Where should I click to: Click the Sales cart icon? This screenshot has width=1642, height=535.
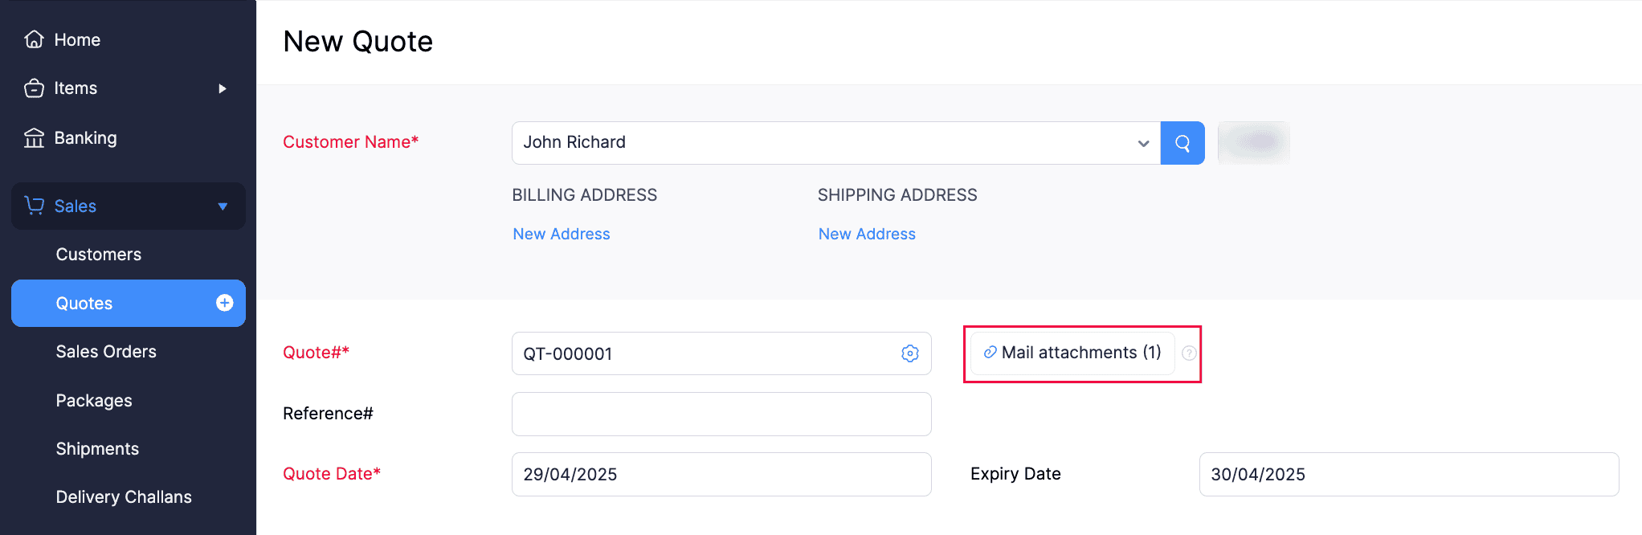pyautogui.click(x=34, y=206)
